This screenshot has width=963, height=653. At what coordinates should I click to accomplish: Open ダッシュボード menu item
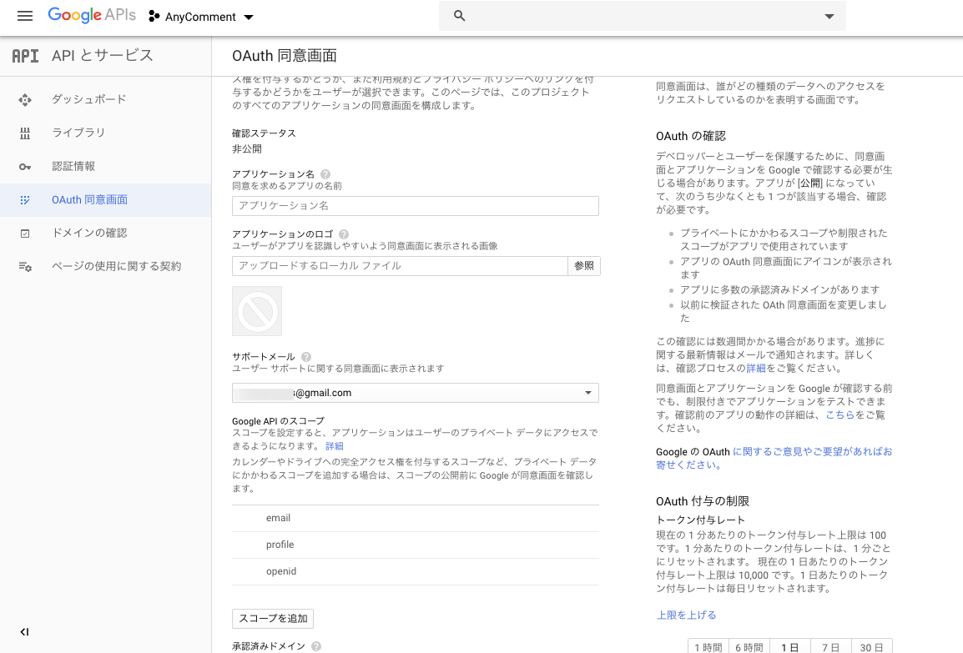[89, 99]
